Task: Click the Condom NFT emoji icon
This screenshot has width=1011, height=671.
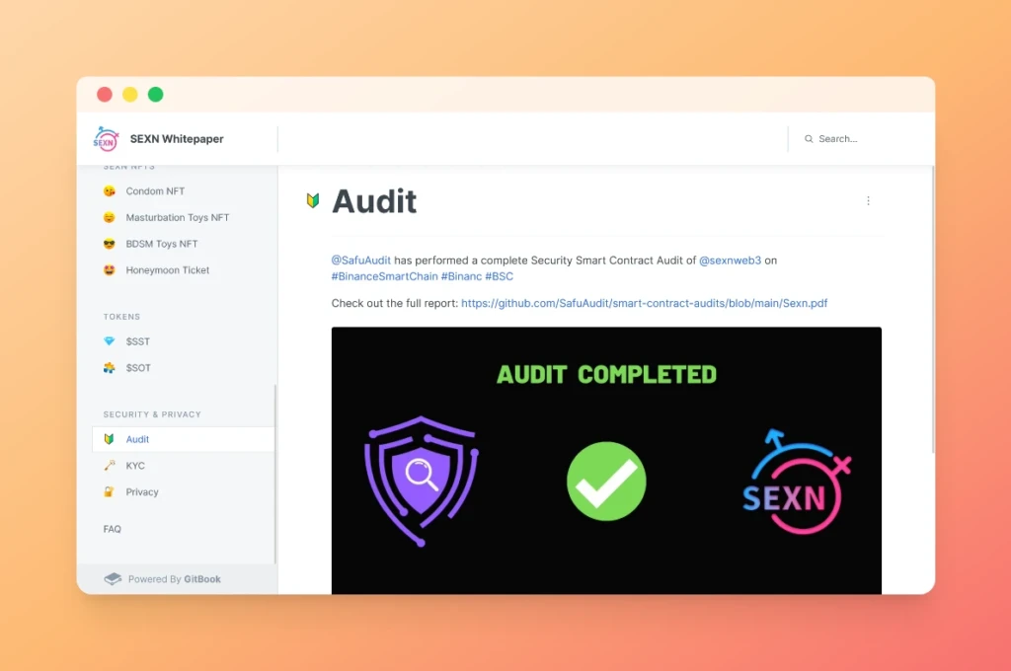Action: click(x=109, y=190)
